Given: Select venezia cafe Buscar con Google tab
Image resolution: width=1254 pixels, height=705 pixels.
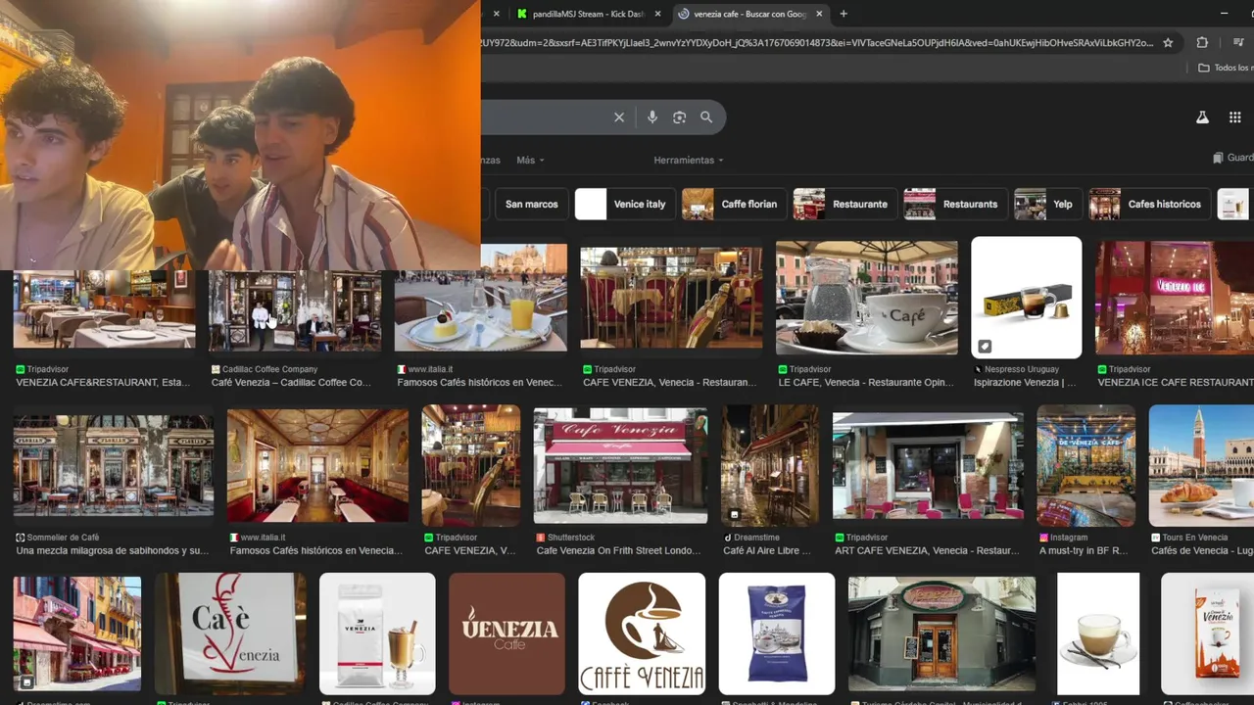Looking at the screenshot, I should click(x=750, y=14).
